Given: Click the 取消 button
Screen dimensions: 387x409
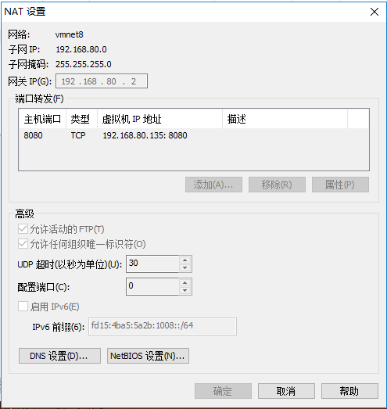Looking at the screenshot, I should [286, 391].
